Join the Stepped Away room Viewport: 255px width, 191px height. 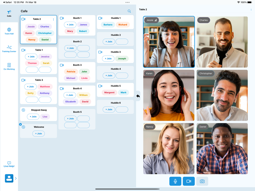(33, 117)
